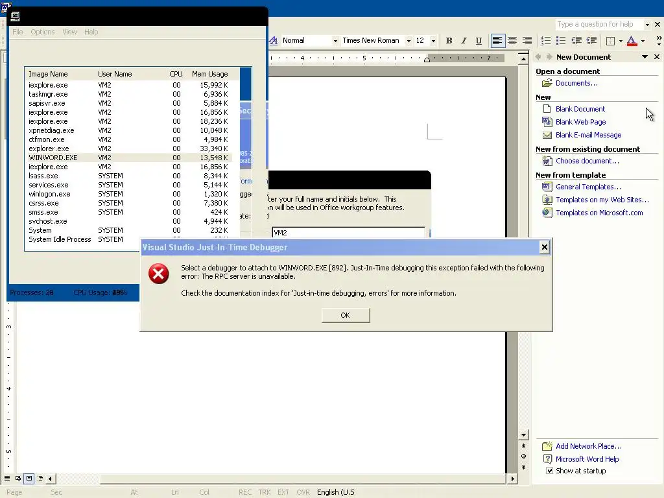The image size is (664, 498).
Task: Open font size dropdown showing 12
Action: point(433,41)
